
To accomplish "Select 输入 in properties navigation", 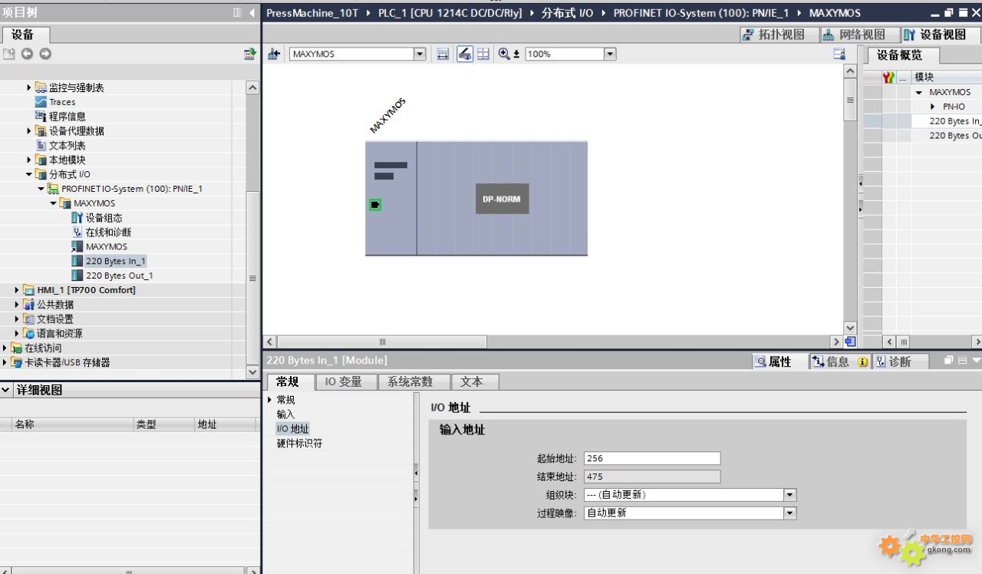I will [x=285, y=414].
